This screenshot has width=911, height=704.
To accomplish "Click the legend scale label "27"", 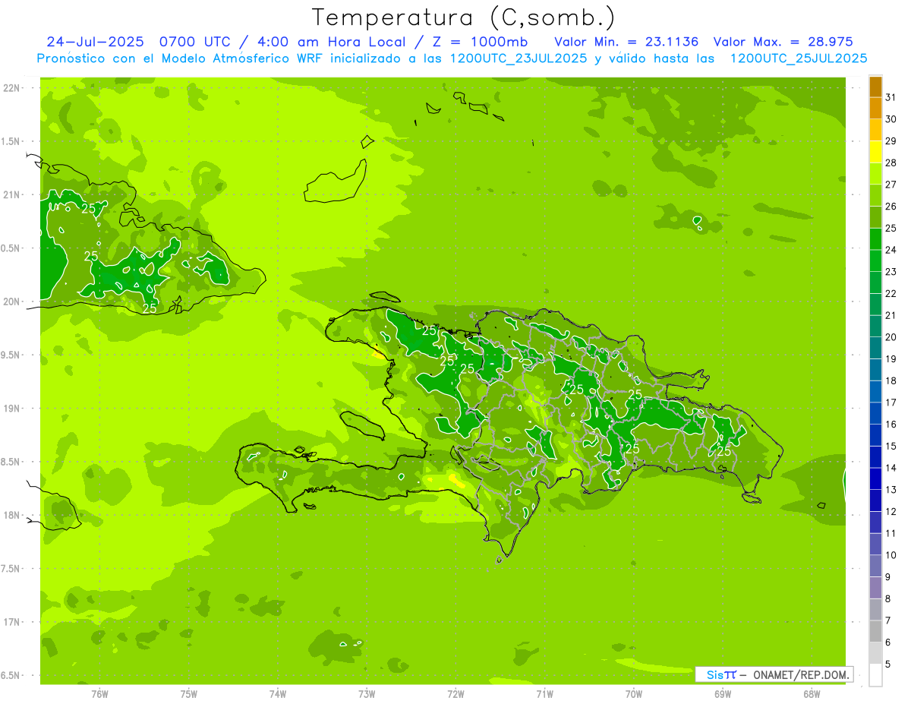I will [891, 185].
